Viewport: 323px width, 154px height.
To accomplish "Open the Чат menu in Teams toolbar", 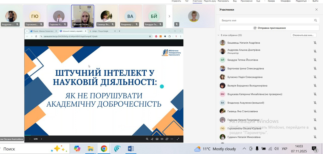I will click(x=187, y=1).
